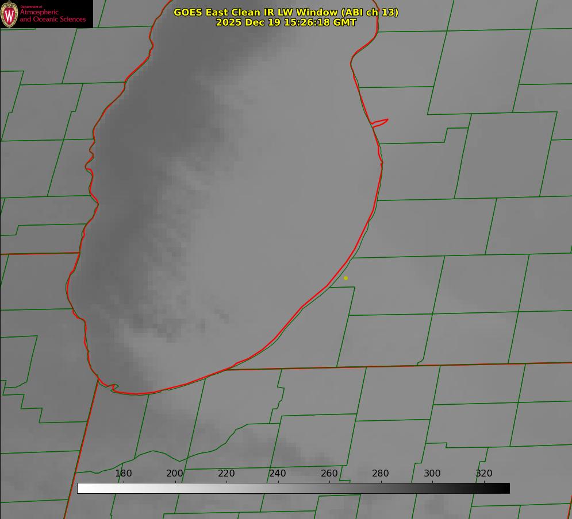
Task: Click the small inlet notch at the lake's southwest shore
Action: 113,388
